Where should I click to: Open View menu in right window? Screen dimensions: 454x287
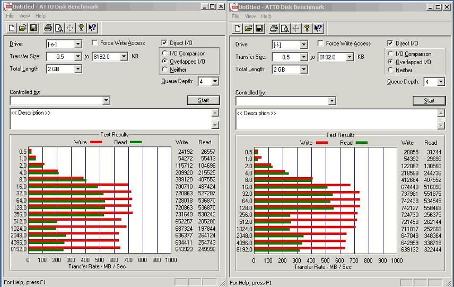pyautogui.click(x=250, y=16)
